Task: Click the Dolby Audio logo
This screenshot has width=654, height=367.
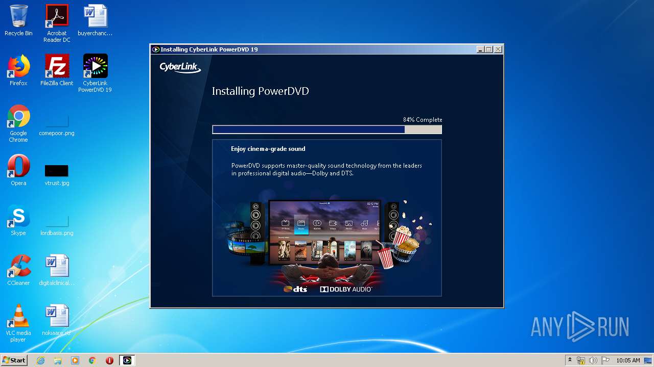Action: coord(346,289)
